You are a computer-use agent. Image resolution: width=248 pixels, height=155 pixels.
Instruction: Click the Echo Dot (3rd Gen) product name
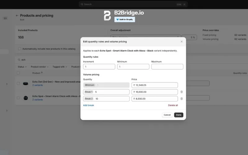tap(56, 82)
